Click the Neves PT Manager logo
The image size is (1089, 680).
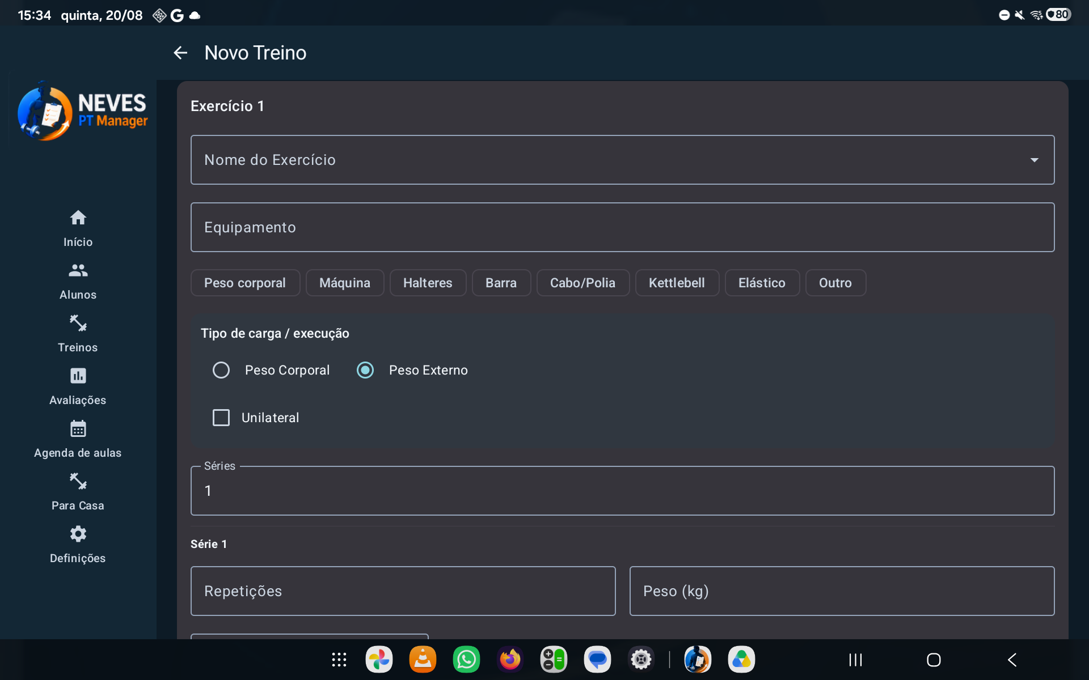83,111
